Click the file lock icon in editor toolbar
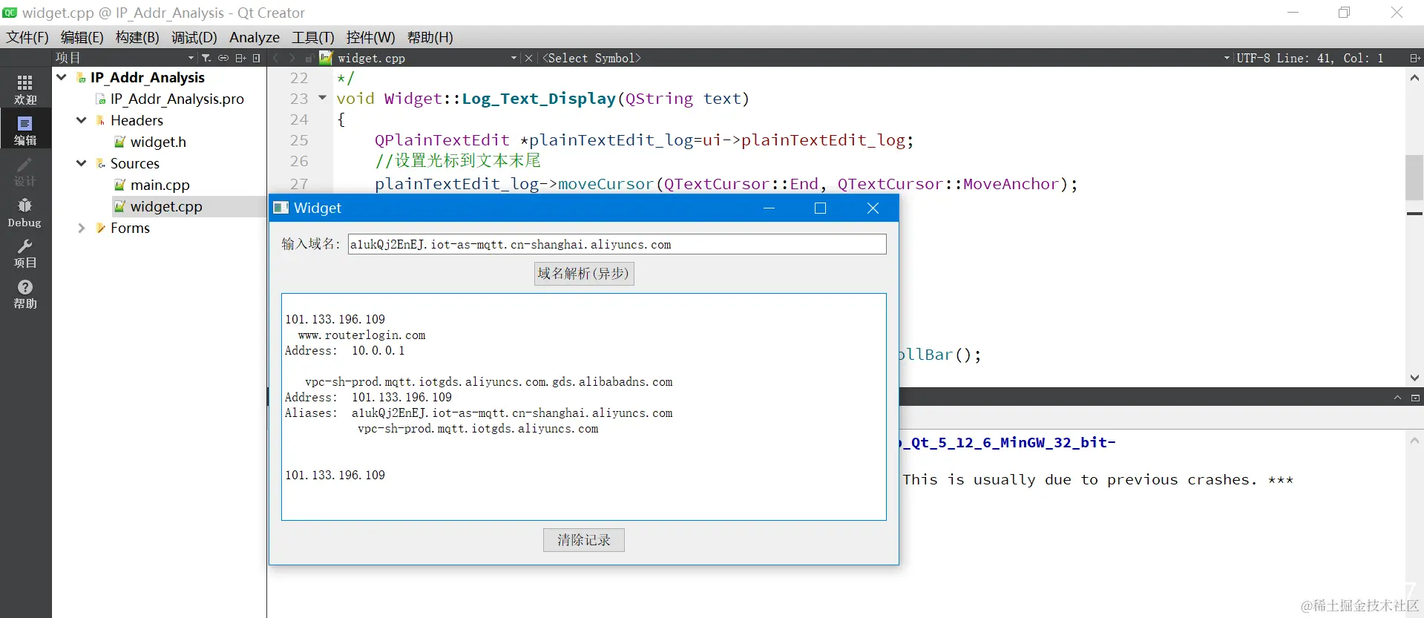 (309, 58)
